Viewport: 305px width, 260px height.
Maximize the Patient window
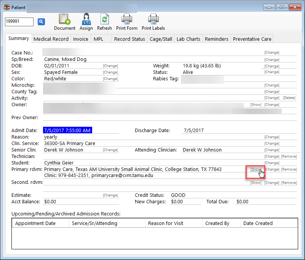click(282, 7)
